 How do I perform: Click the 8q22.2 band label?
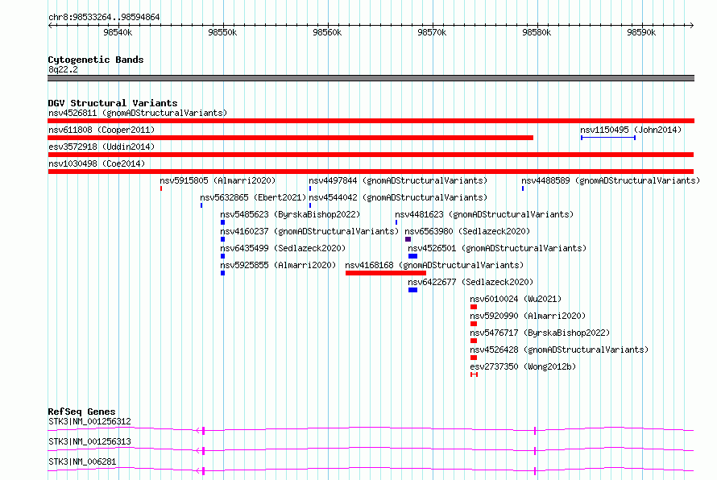point(63,69)
